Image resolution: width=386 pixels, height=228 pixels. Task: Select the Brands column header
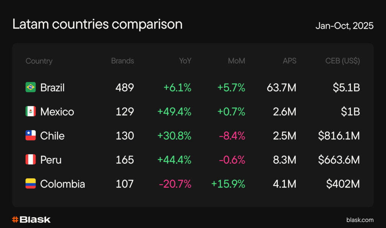tap(123, 61)
